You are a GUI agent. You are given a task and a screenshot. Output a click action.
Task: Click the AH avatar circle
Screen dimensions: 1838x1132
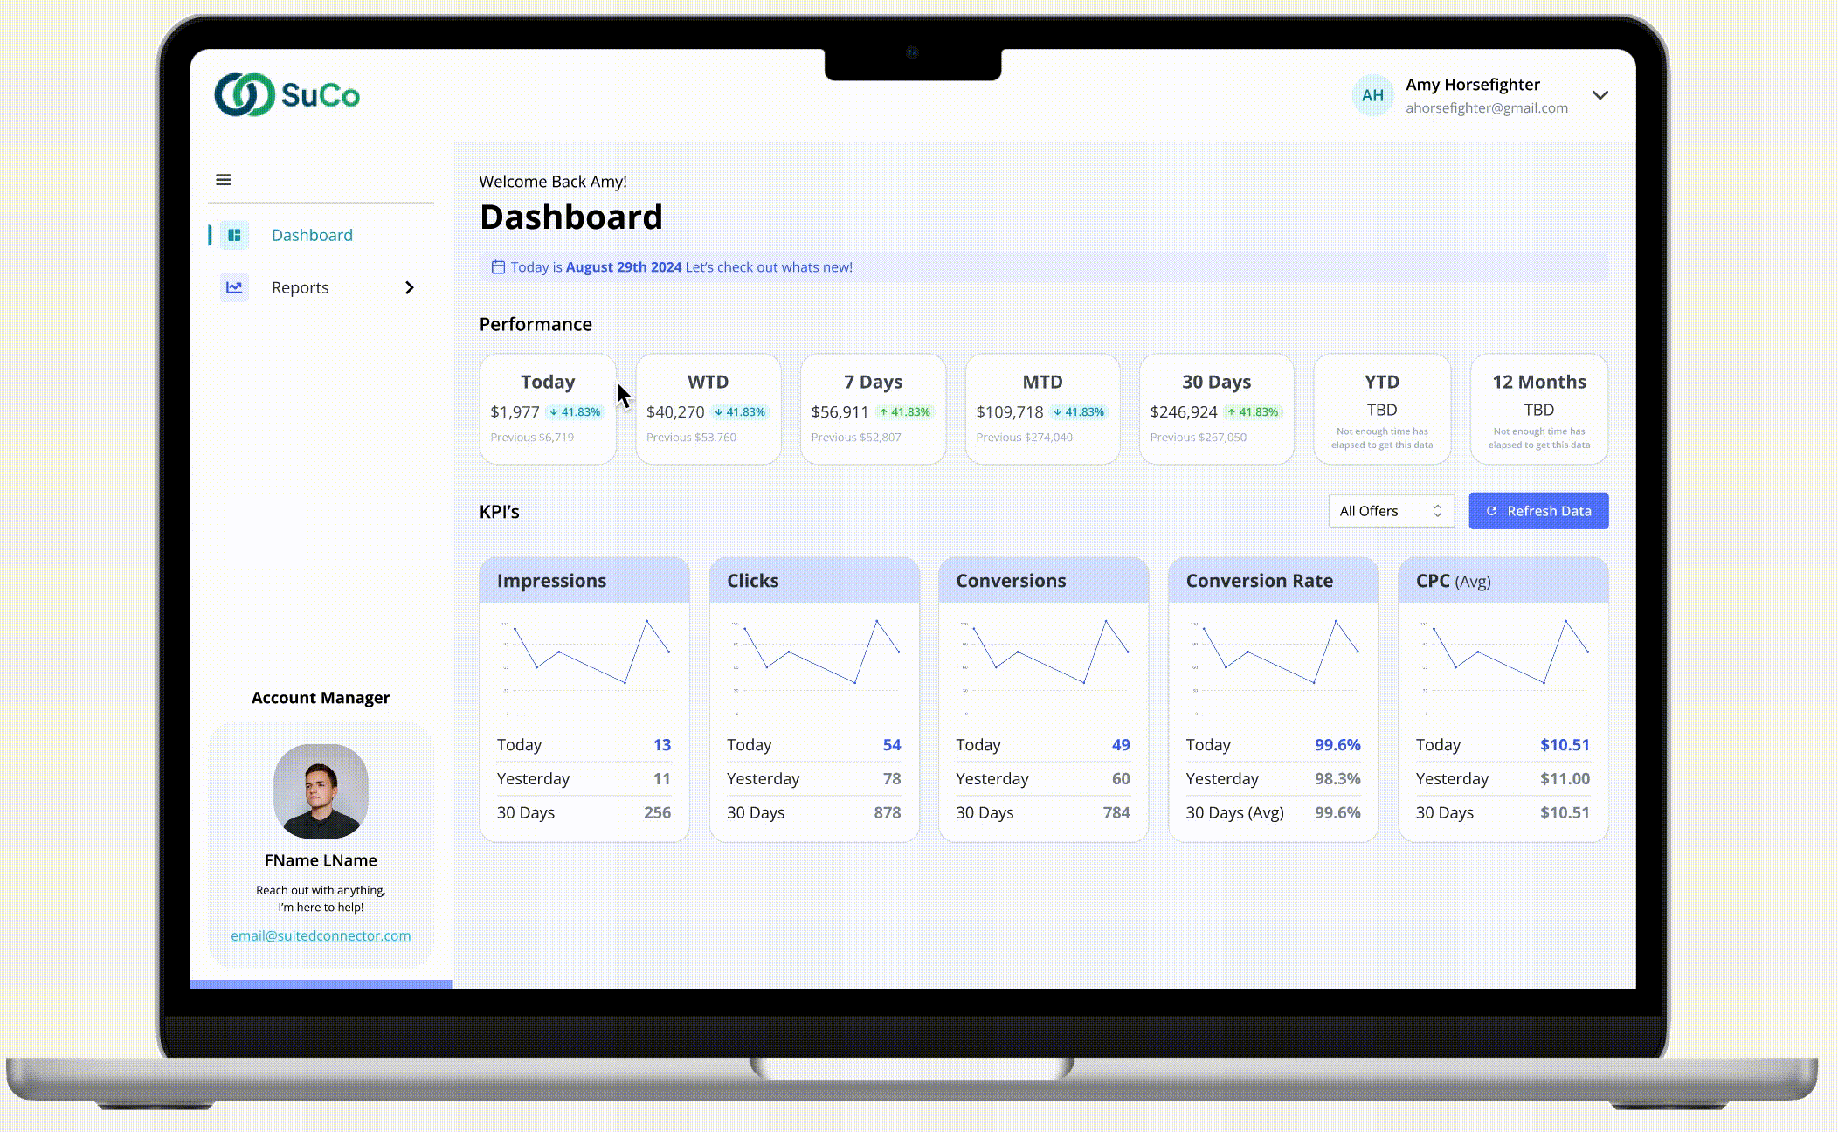[x=1372, y=95]
